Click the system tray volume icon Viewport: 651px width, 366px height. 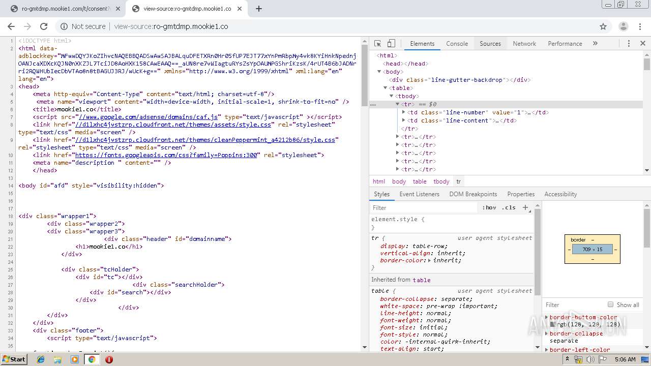[590, 359]
